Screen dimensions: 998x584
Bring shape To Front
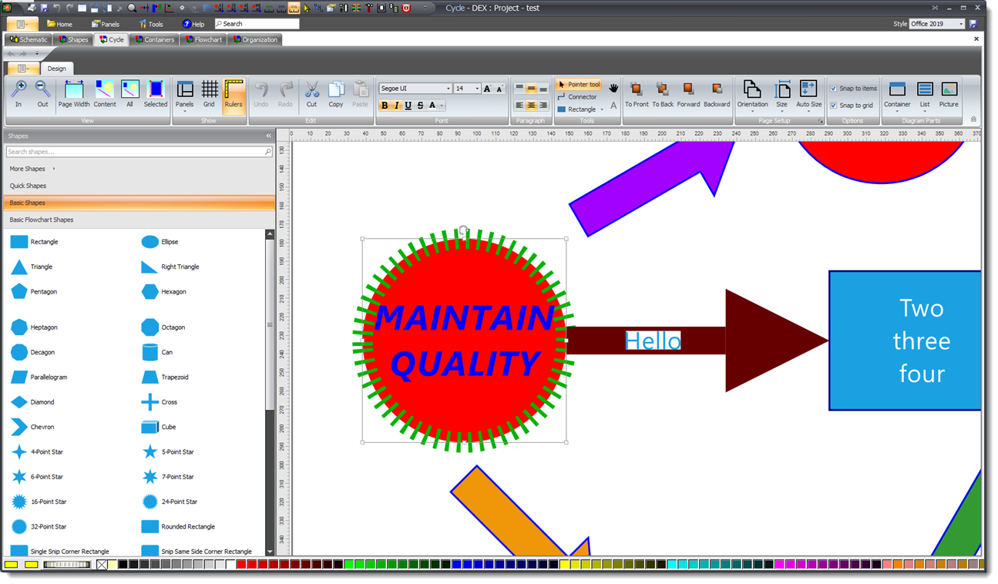(x=637, y=93)
